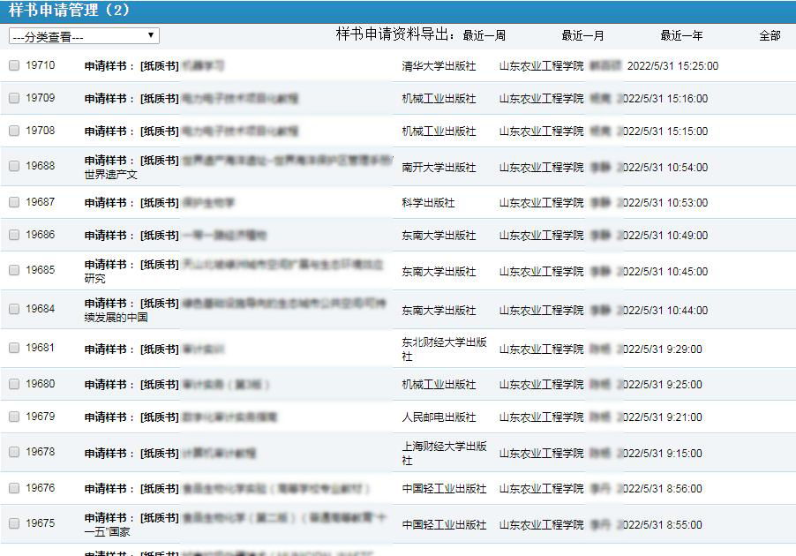Tick the checkbox for request 19709
Screen dimensions: 796x556
click(x=14, y=99)
